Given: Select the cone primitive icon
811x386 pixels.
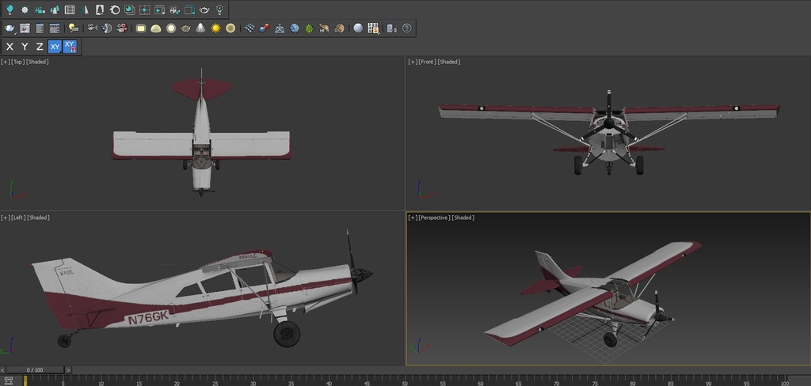Looking at the screenshot, I should 200,28.
